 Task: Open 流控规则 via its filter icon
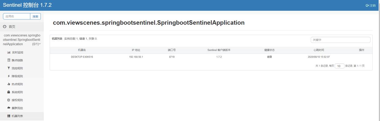[x=9, y=68]
